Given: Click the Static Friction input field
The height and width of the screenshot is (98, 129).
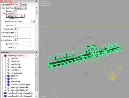Looking at the screenshot, I should tap(22, 29).
